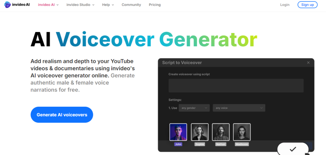Choose the Madisoon voice portrait

242,132
